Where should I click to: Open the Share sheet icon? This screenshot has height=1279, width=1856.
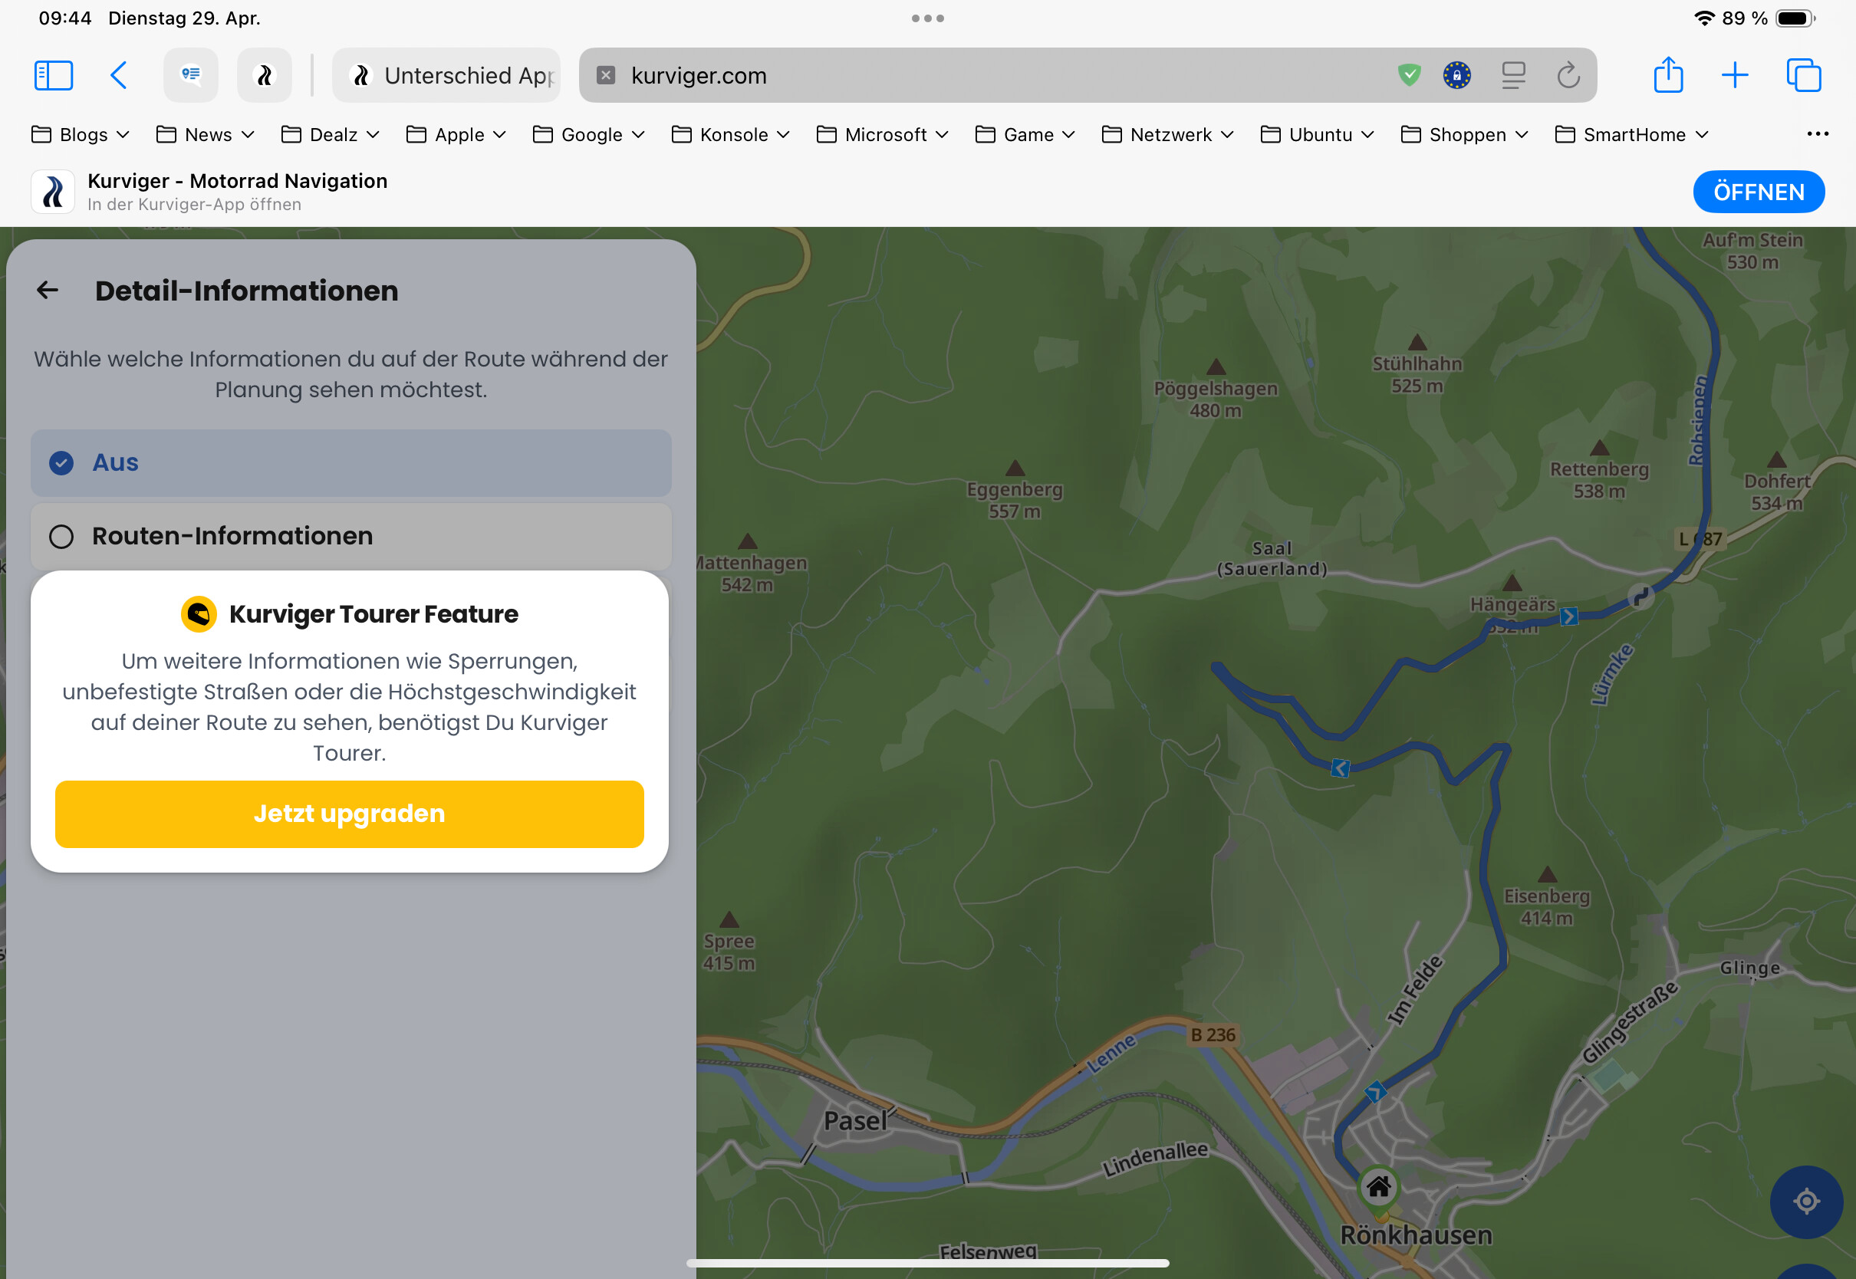click(x=1668, y=74)
